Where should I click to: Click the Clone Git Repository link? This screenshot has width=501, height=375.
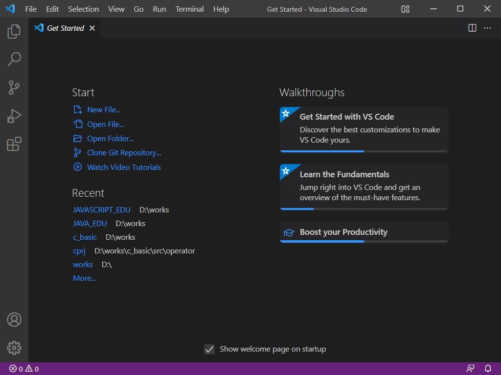(124, 152)
